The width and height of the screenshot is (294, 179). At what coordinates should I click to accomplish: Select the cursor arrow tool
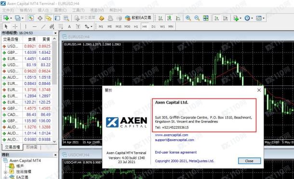point(6,26)
